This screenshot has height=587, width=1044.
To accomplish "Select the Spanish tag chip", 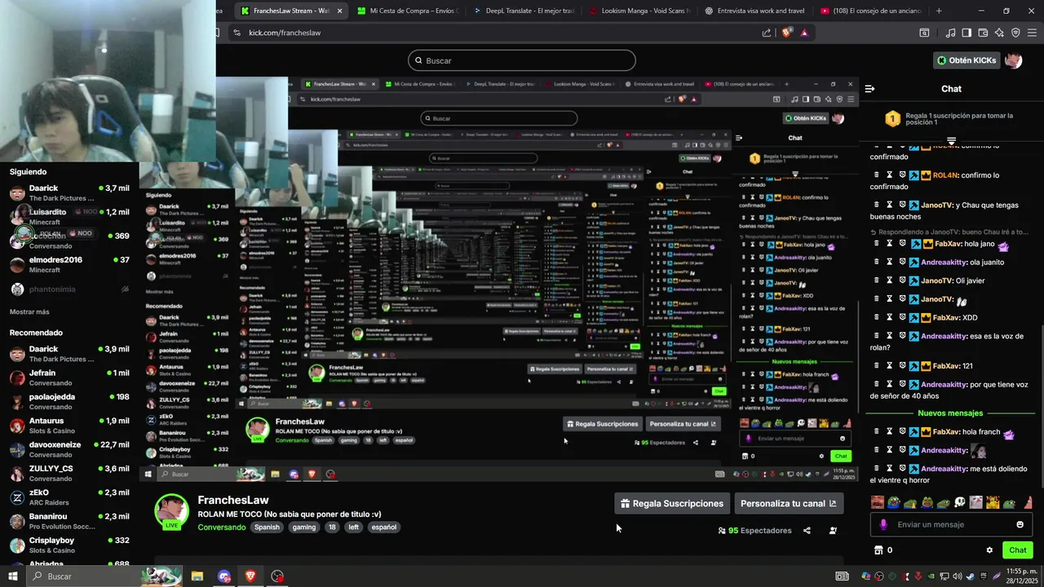I will 267,527.
